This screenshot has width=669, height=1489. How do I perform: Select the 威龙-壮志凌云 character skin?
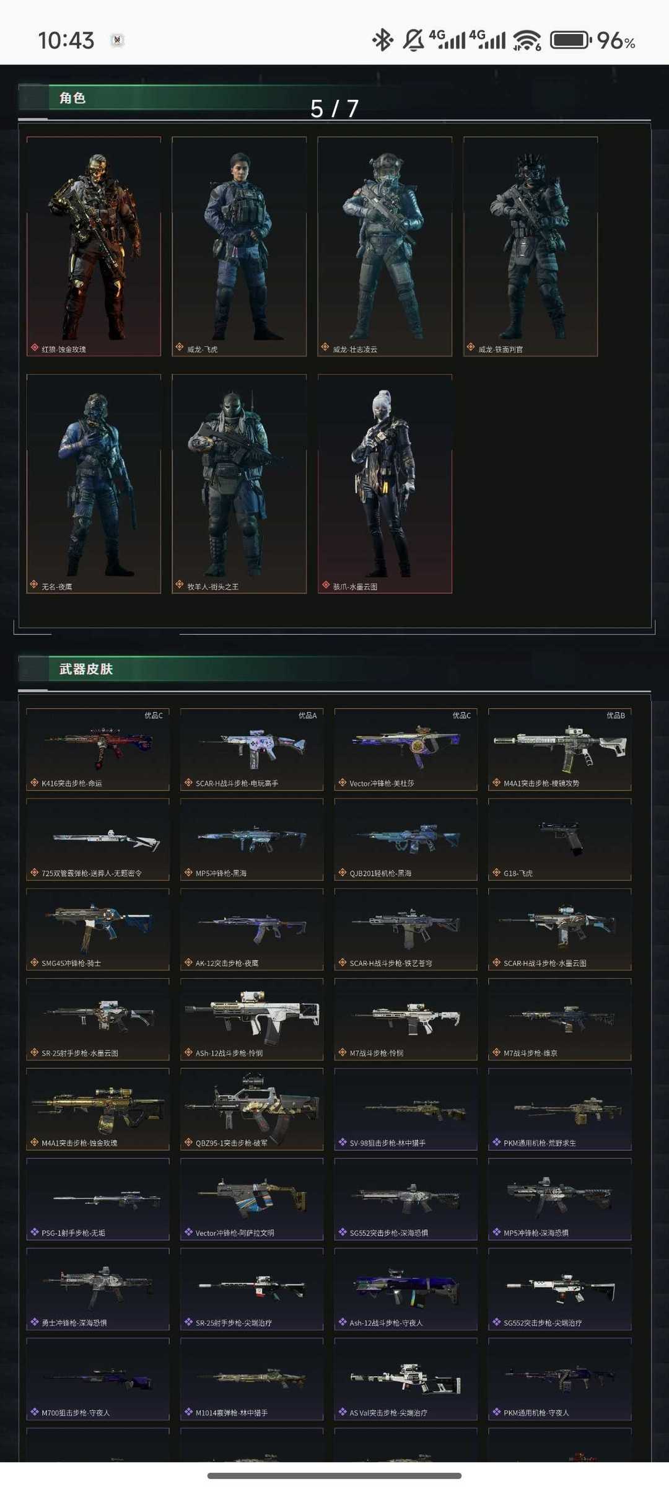click(385, 247)
